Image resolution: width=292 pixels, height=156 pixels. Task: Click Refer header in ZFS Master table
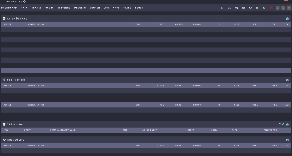pyautogui.click(x=191, y=130)
